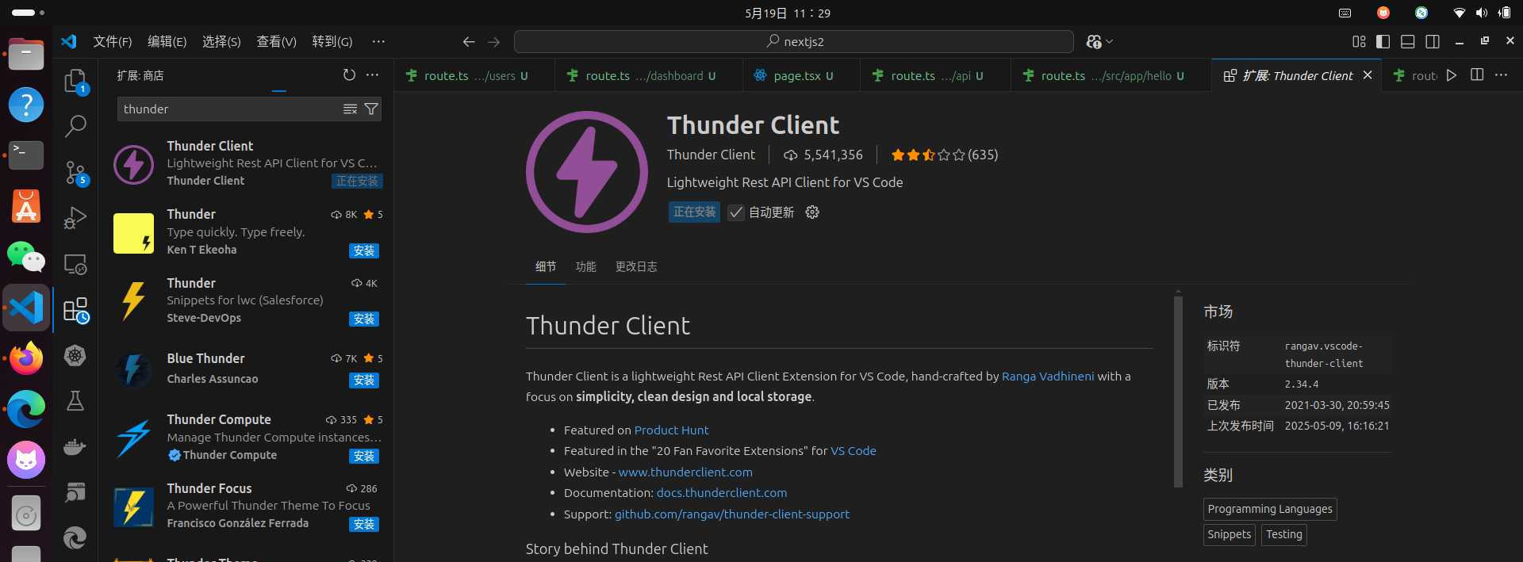Select Thunder Client in extension list

pos(247,163)
